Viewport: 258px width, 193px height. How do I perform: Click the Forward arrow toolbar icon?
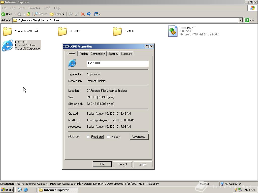click(x=19, y=14)
